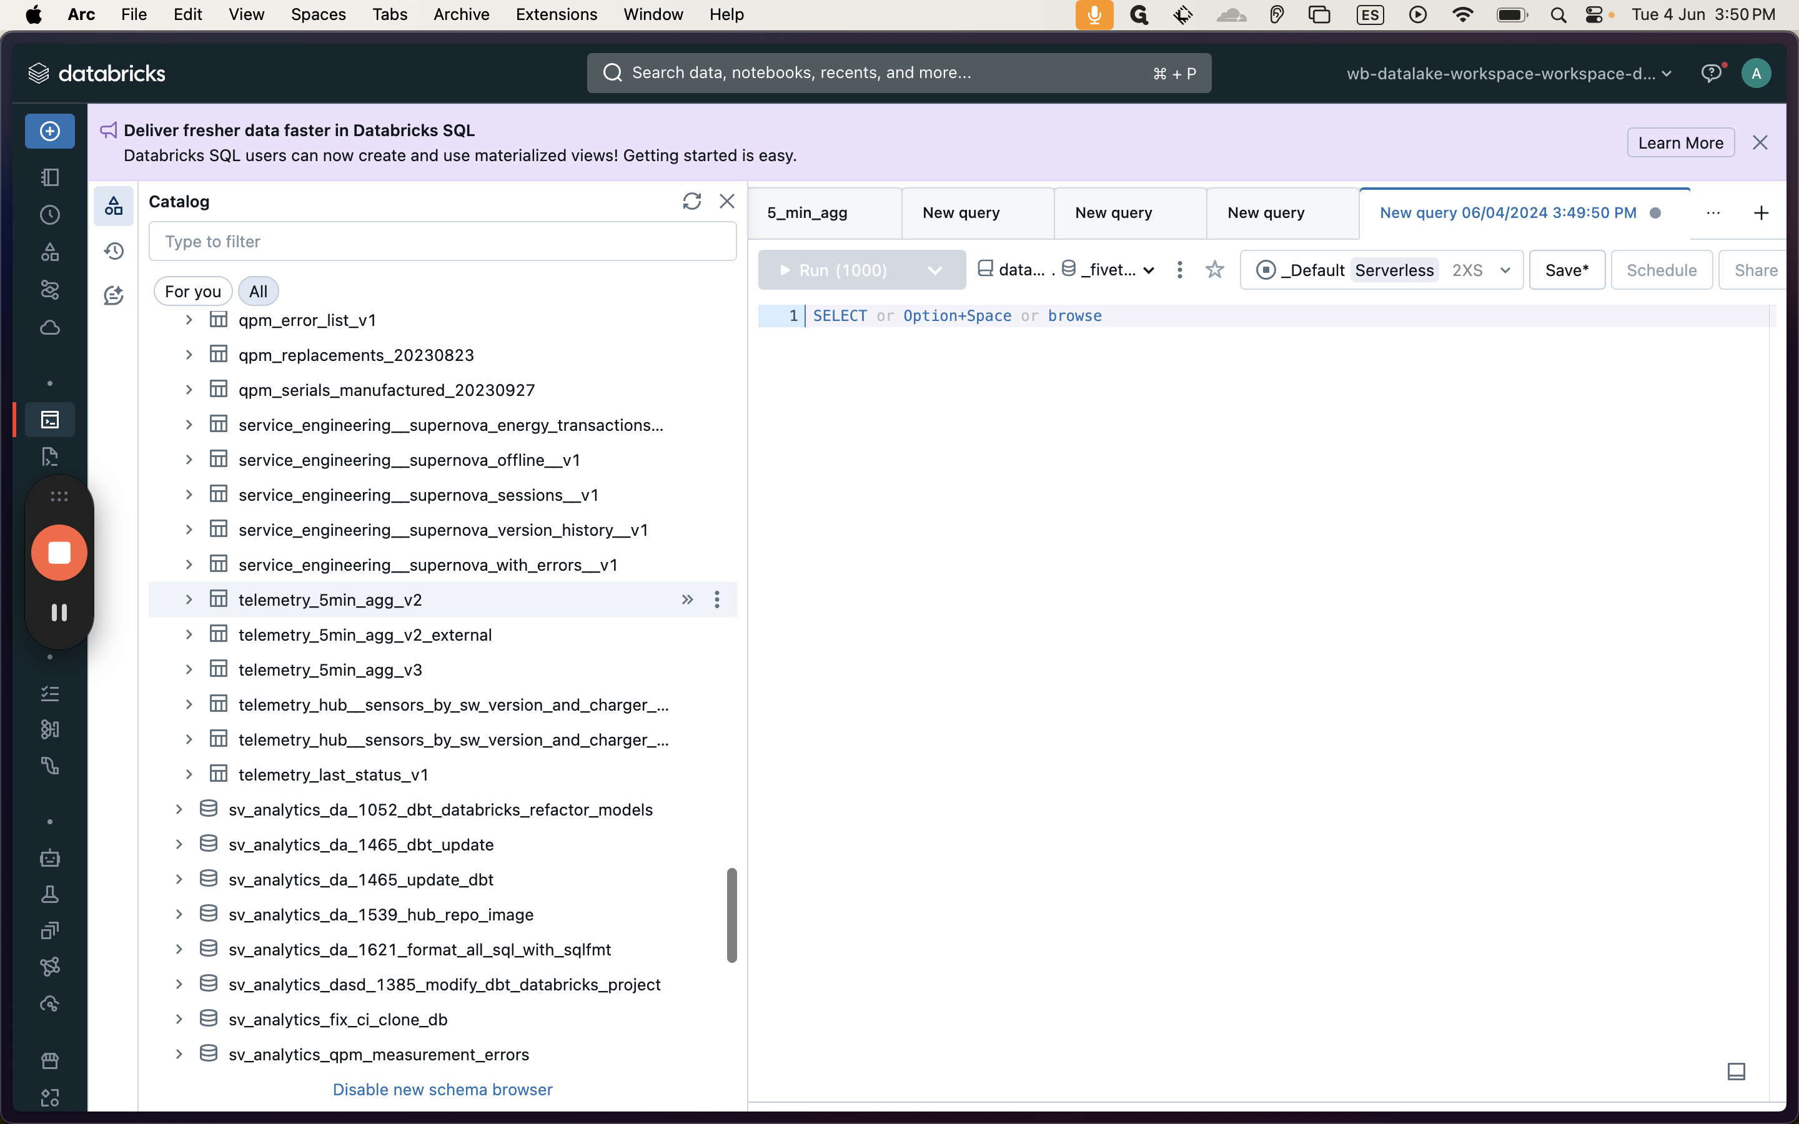1799x1124 pixels.
Task: Open Recents clock icon in sidebar
Action: tap(50, 215)
